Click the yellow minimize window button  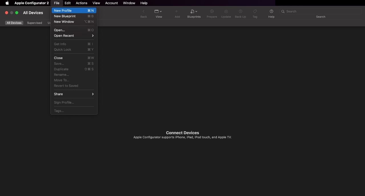pos(12,13)
